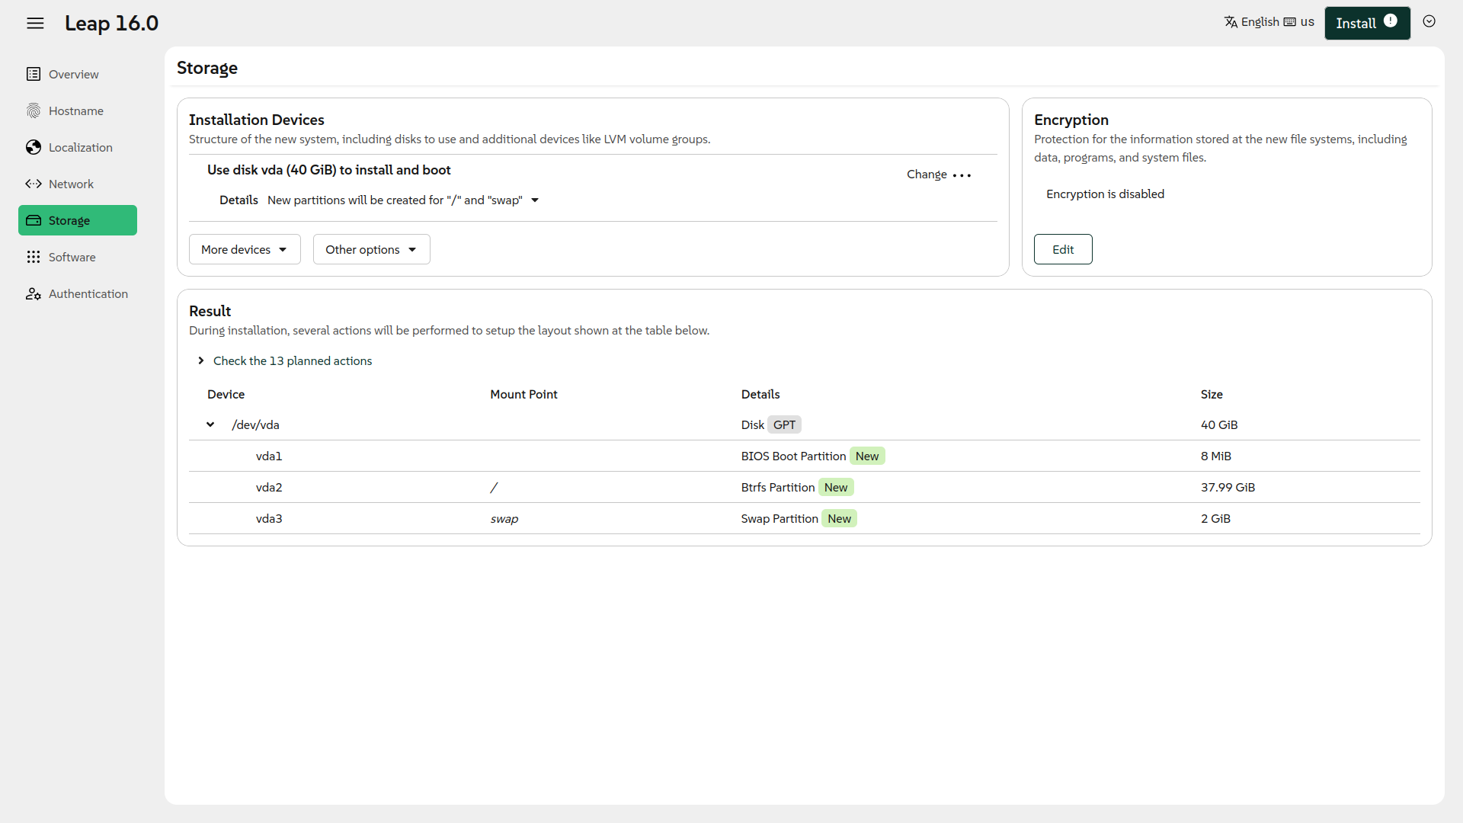Collapse the /dev/vda device row

tap(210, 424)
